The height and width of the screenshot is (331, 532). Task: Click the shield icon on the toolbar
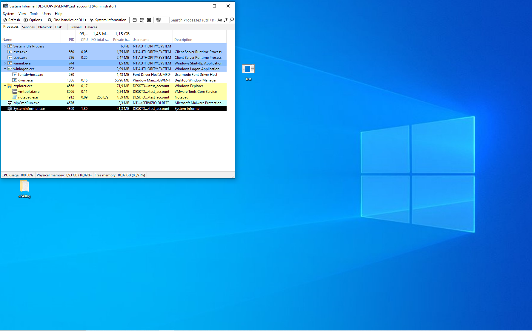tap(158, 20)
